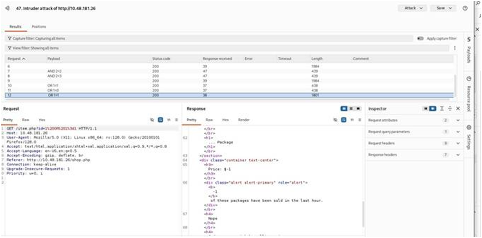
Task: Close the Inspector panel
Action: coord(458,109)
